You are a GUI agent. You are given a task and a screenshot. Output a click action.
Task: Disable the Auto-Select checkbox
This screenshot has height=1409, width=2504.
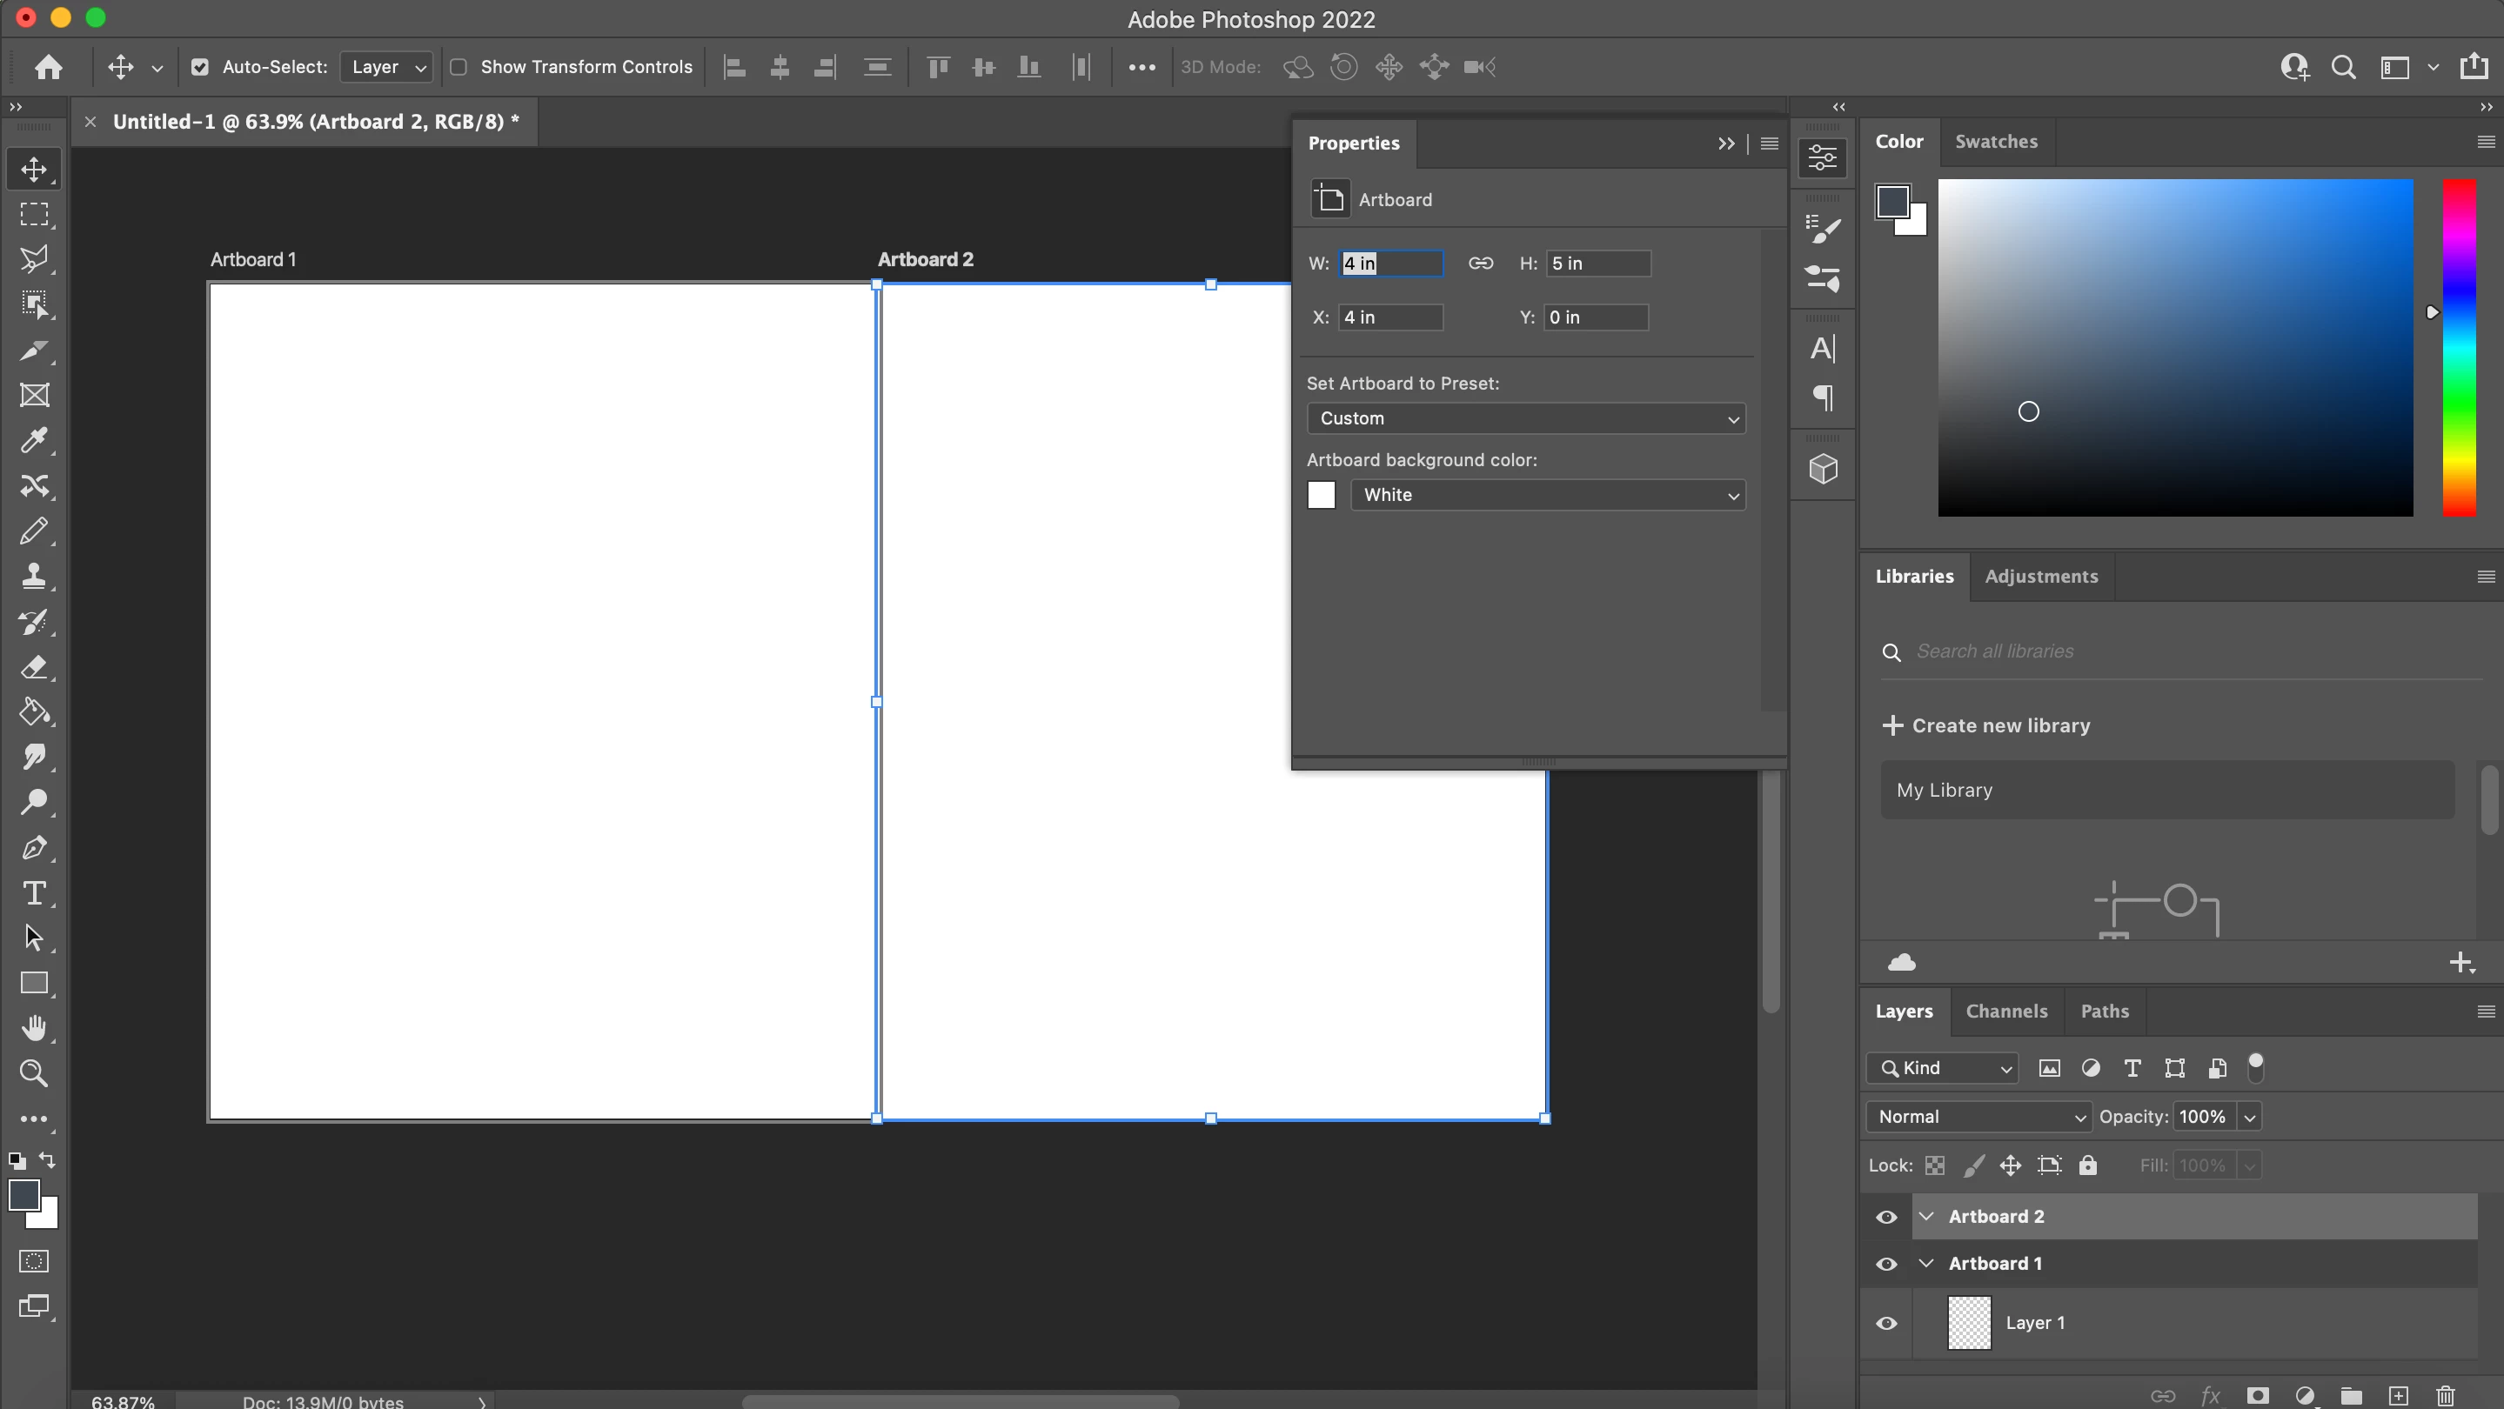tap(200, 67)
